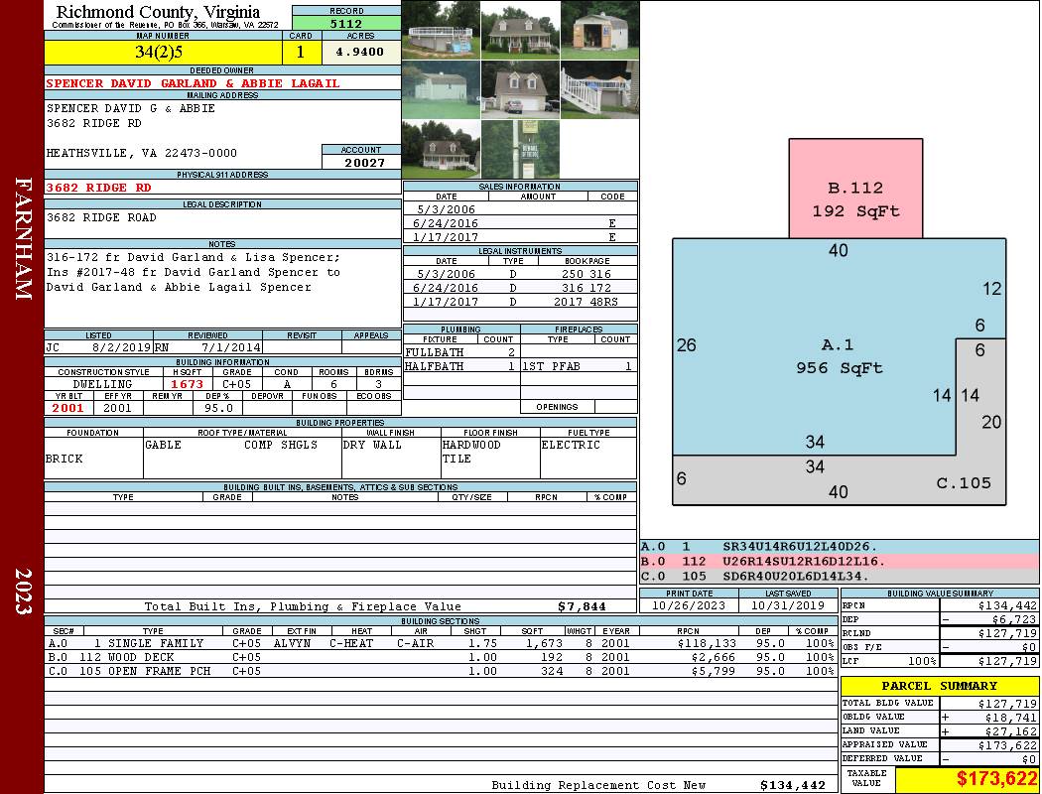Select the green-tinted side view house photo
The height and width of the screenshot is (794, 1042).
click(x=441, y=89)
